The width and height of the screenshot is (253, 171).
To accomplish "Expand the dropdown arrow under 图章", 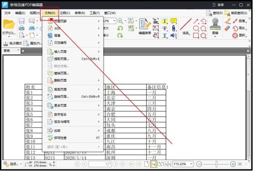I will [x=215, y=37].
